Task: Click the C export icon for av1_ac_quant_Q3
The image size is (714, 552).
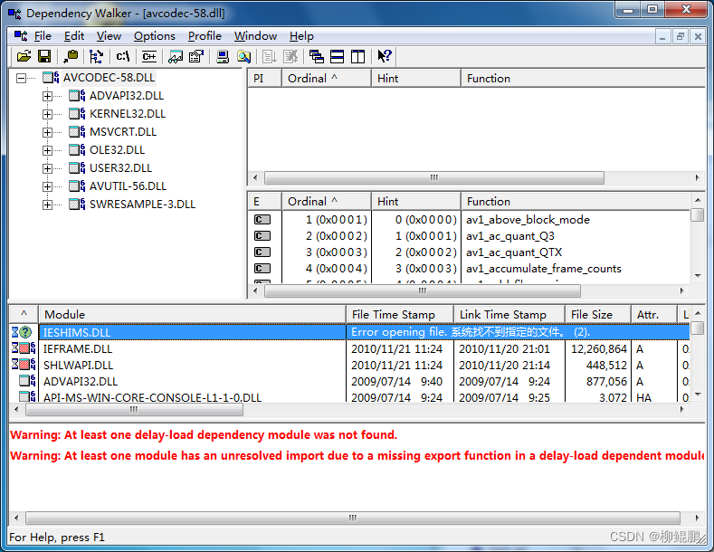Action: click(x=262, y=236)
